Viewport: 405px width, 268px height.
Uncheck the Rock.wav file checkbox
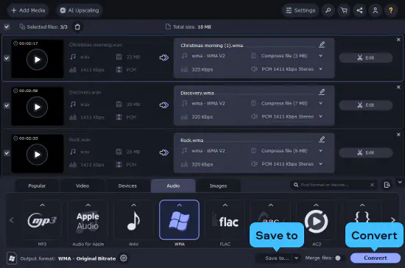(7, 153)
